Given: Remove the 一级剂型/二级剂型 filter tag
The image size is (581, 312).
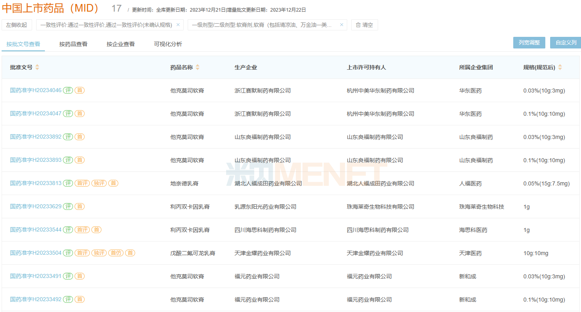Looking at the screenshot, I should click(342, 25).
